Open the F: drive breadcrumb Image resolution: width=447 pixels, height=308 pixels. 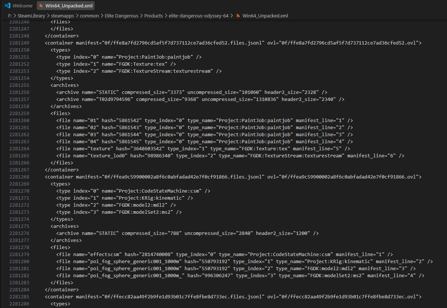click(x=10, y=16)
